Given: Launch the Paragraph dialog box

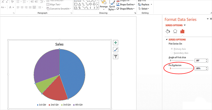Looking at the screenshot, I should (71, 13).
